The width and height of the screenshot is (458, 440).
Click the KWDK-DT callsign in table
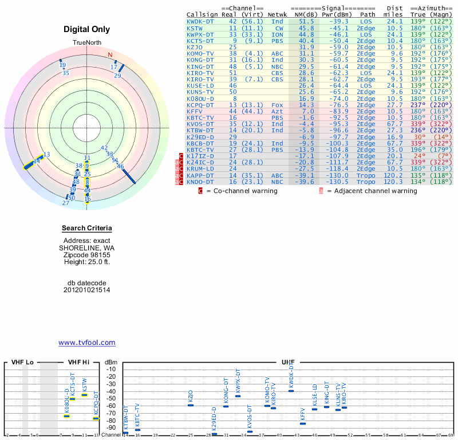point(200,21)
